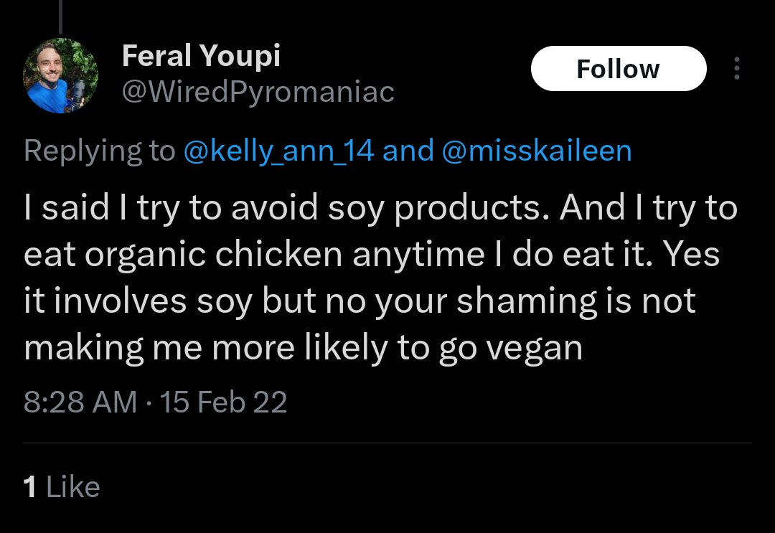Select the 15 Feb 22 date
775x533 pixels.
(224, 402)
